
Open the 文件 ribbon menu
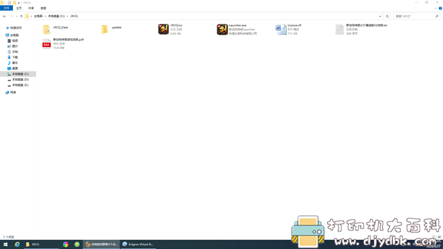click(x=6, y=8)
